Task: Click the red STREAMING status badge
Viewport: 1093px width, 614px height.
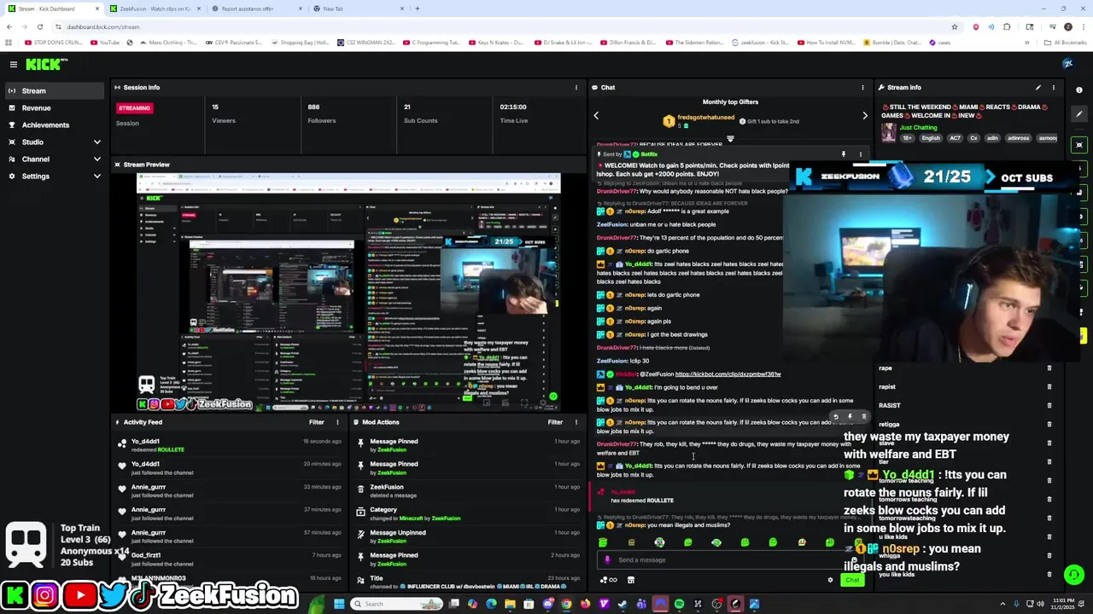Action: [x=134, y=108]
